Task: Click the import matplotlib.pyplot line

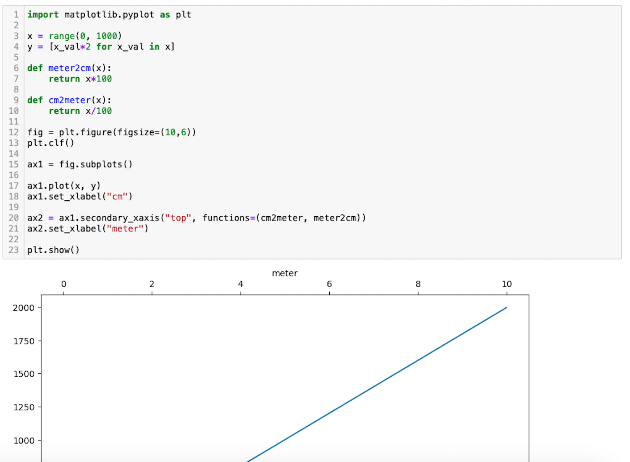Action: (x=109, y=15)
